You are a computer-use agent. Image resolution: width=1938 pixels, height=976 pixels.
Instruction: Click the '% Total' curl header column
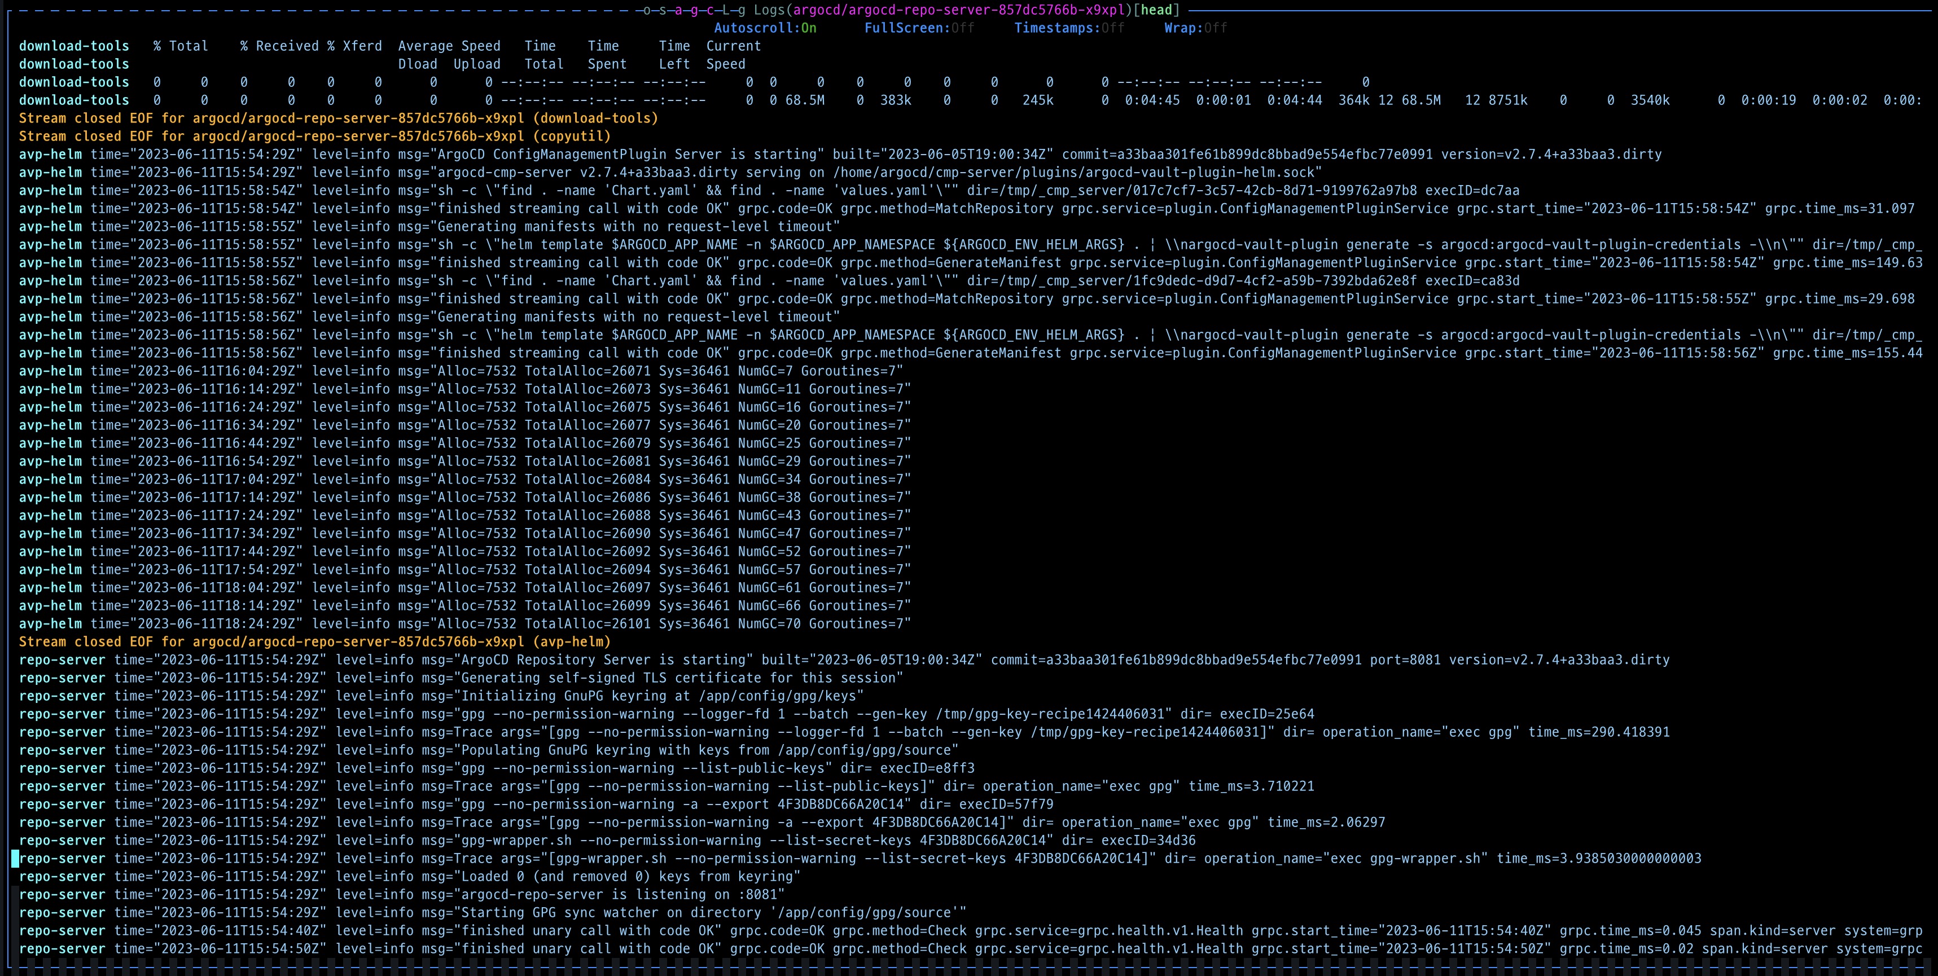coord(181,46)
